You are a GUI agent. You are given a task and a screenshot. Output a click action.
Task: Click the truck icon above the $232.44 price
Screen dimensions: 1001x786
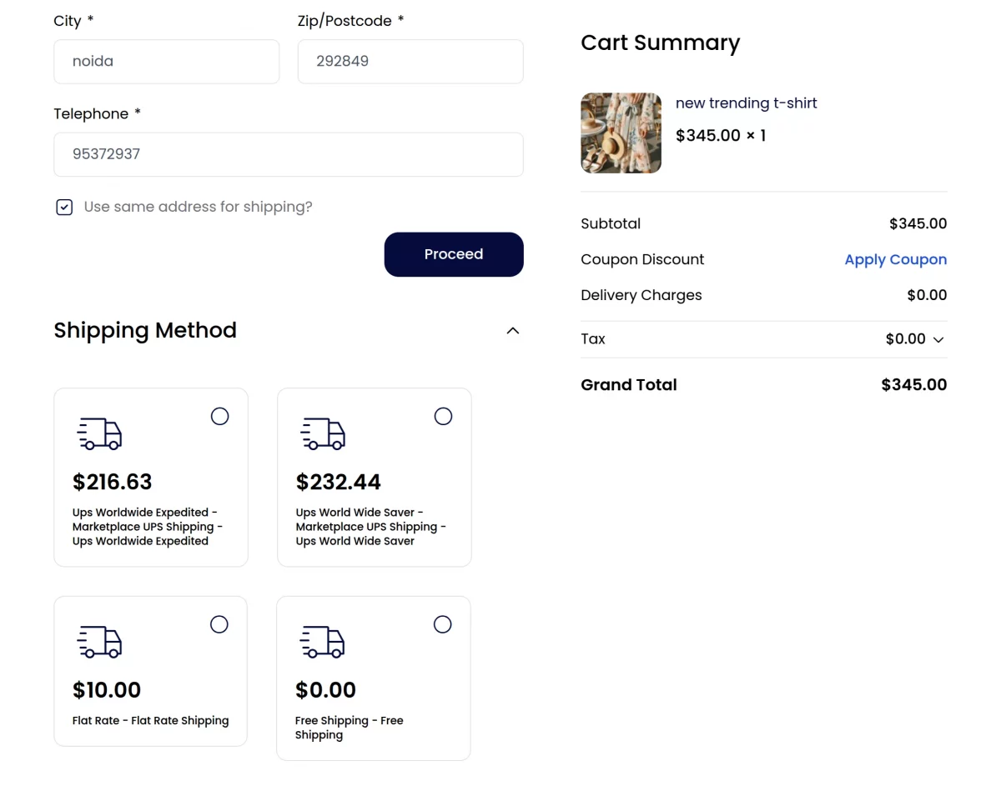coord(324,433)
